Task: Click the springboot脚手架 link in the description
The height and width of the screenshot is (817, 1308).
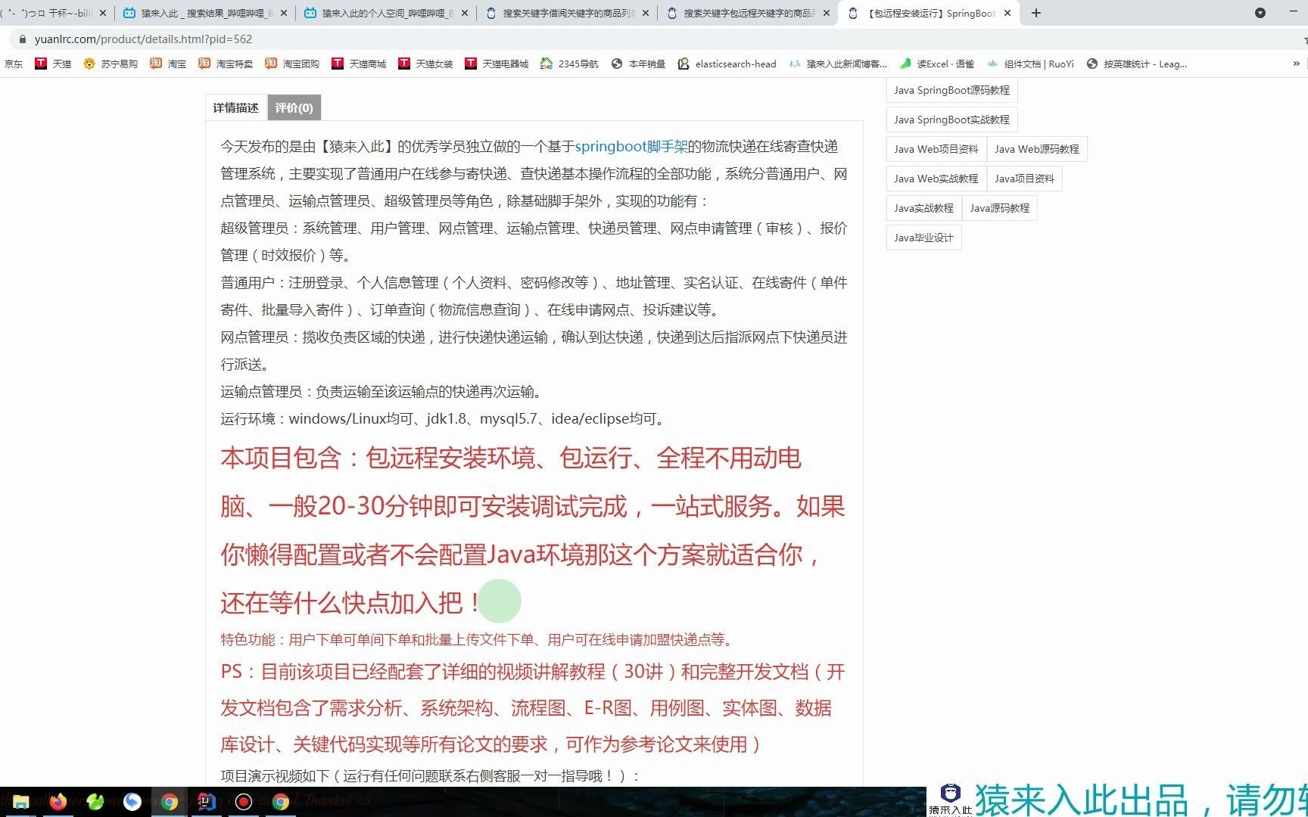Action: [x=632, y=146]
